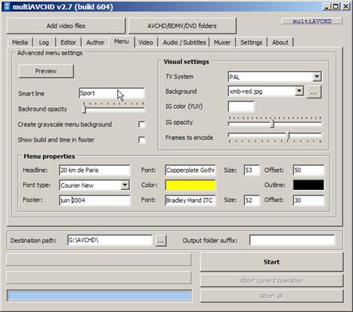The width and height of the screenshot is (353, 312).
Task: Close the multiAVCHD window
Action: (346, 6)
